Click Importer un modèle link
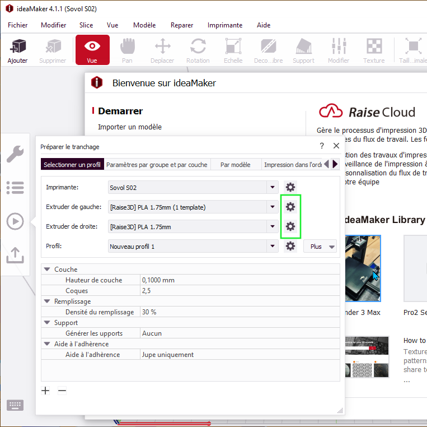 [x=130, y=127]
